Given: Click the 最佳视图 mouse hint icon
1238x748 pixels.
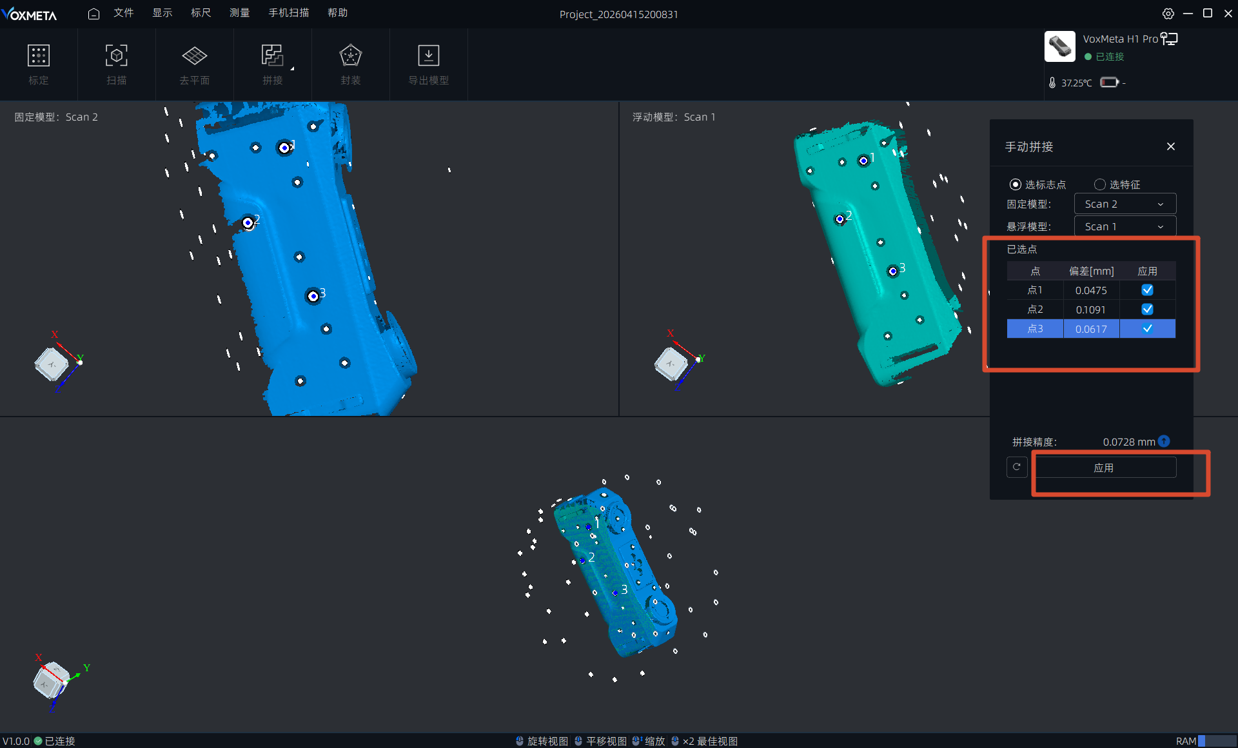Looking at the screenshot, I should pos(675,741).
